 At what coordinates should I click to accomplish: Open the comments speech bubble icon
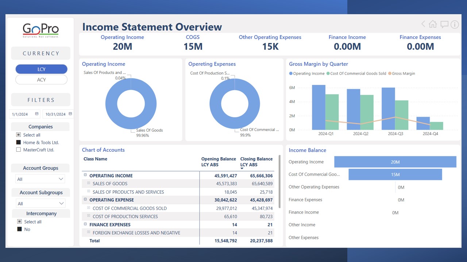point(444,24)
